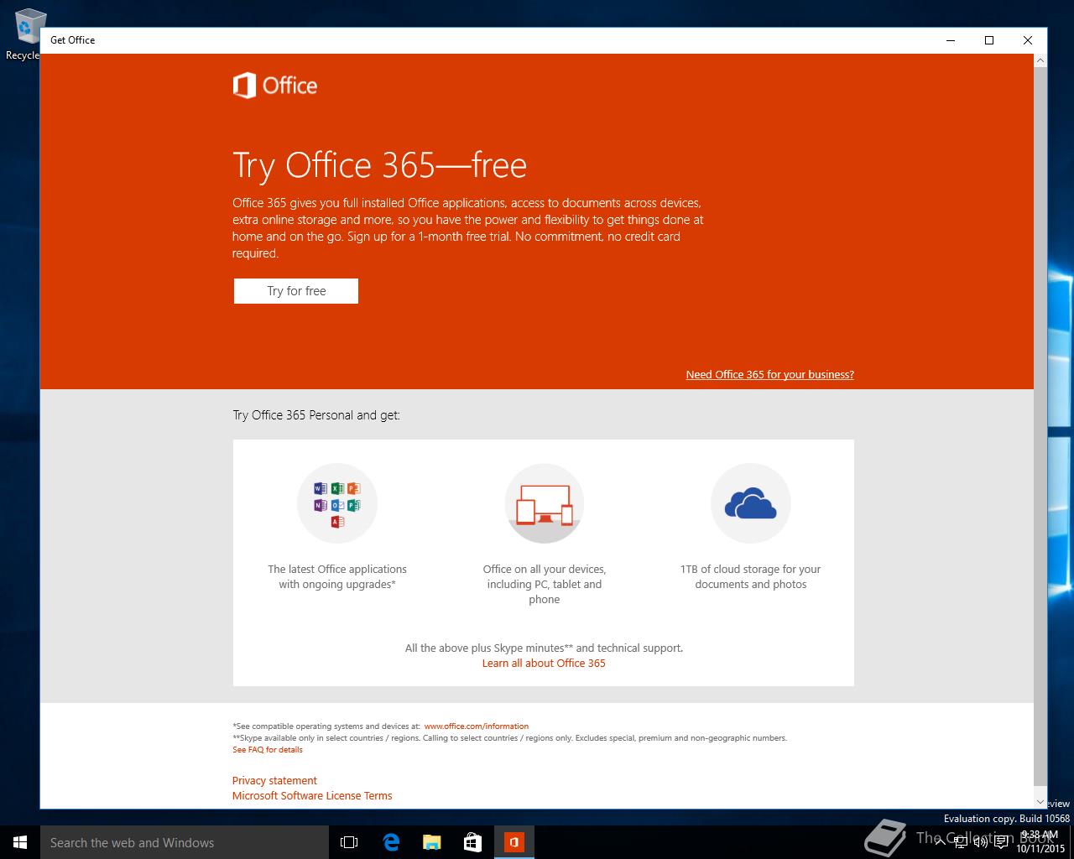Open See FAQ for details link
This screenshot has height=859, width=1074.
(x=268, y=750)
